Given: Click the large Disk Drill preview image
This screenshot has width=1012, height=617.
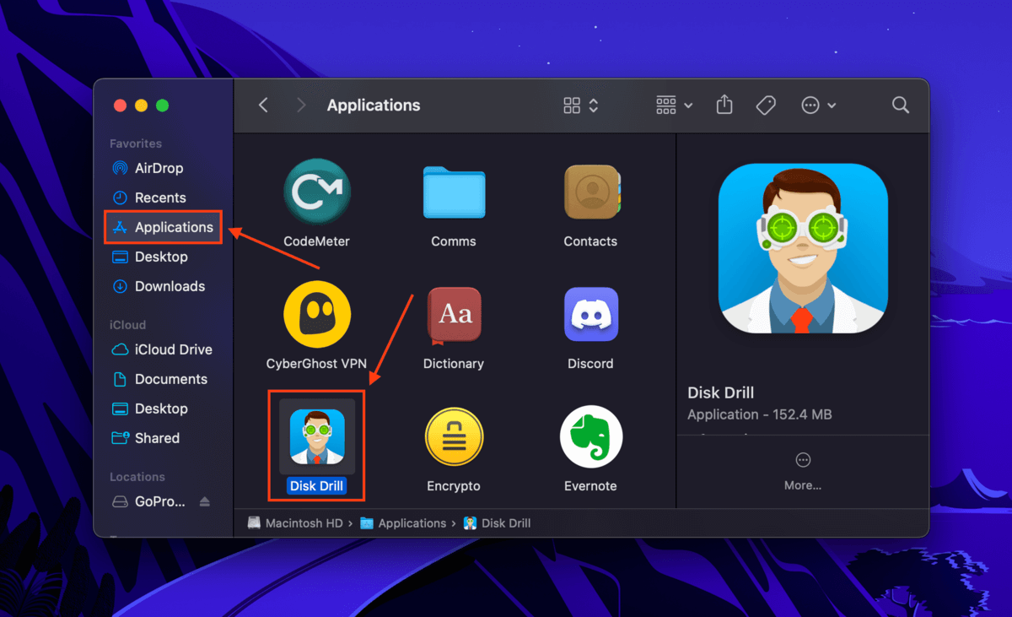Looking at the screenshot, I should coord(803,248).
